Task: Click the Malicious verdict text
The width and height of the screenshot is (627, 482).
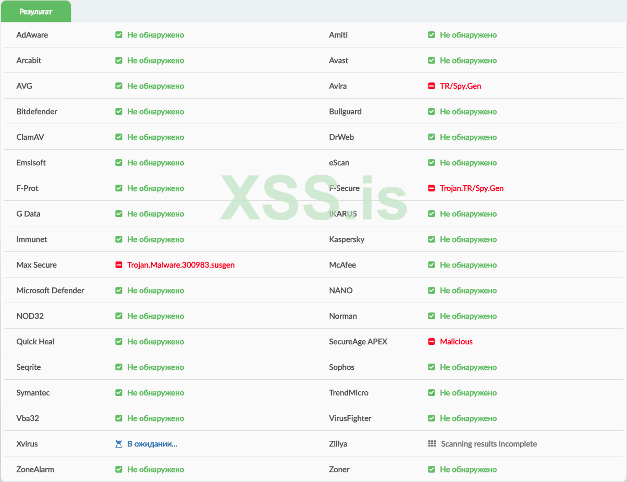Action: pyautogui.click(x=456, y=342)
